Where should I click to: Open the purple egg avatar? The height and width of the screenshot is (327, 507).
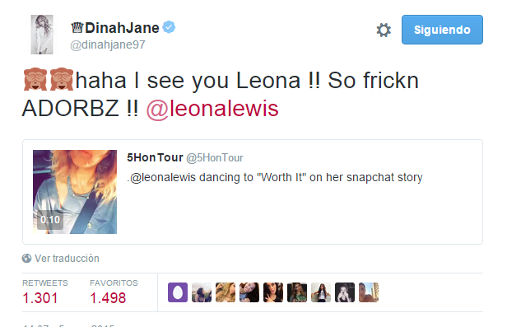[178, 292]
